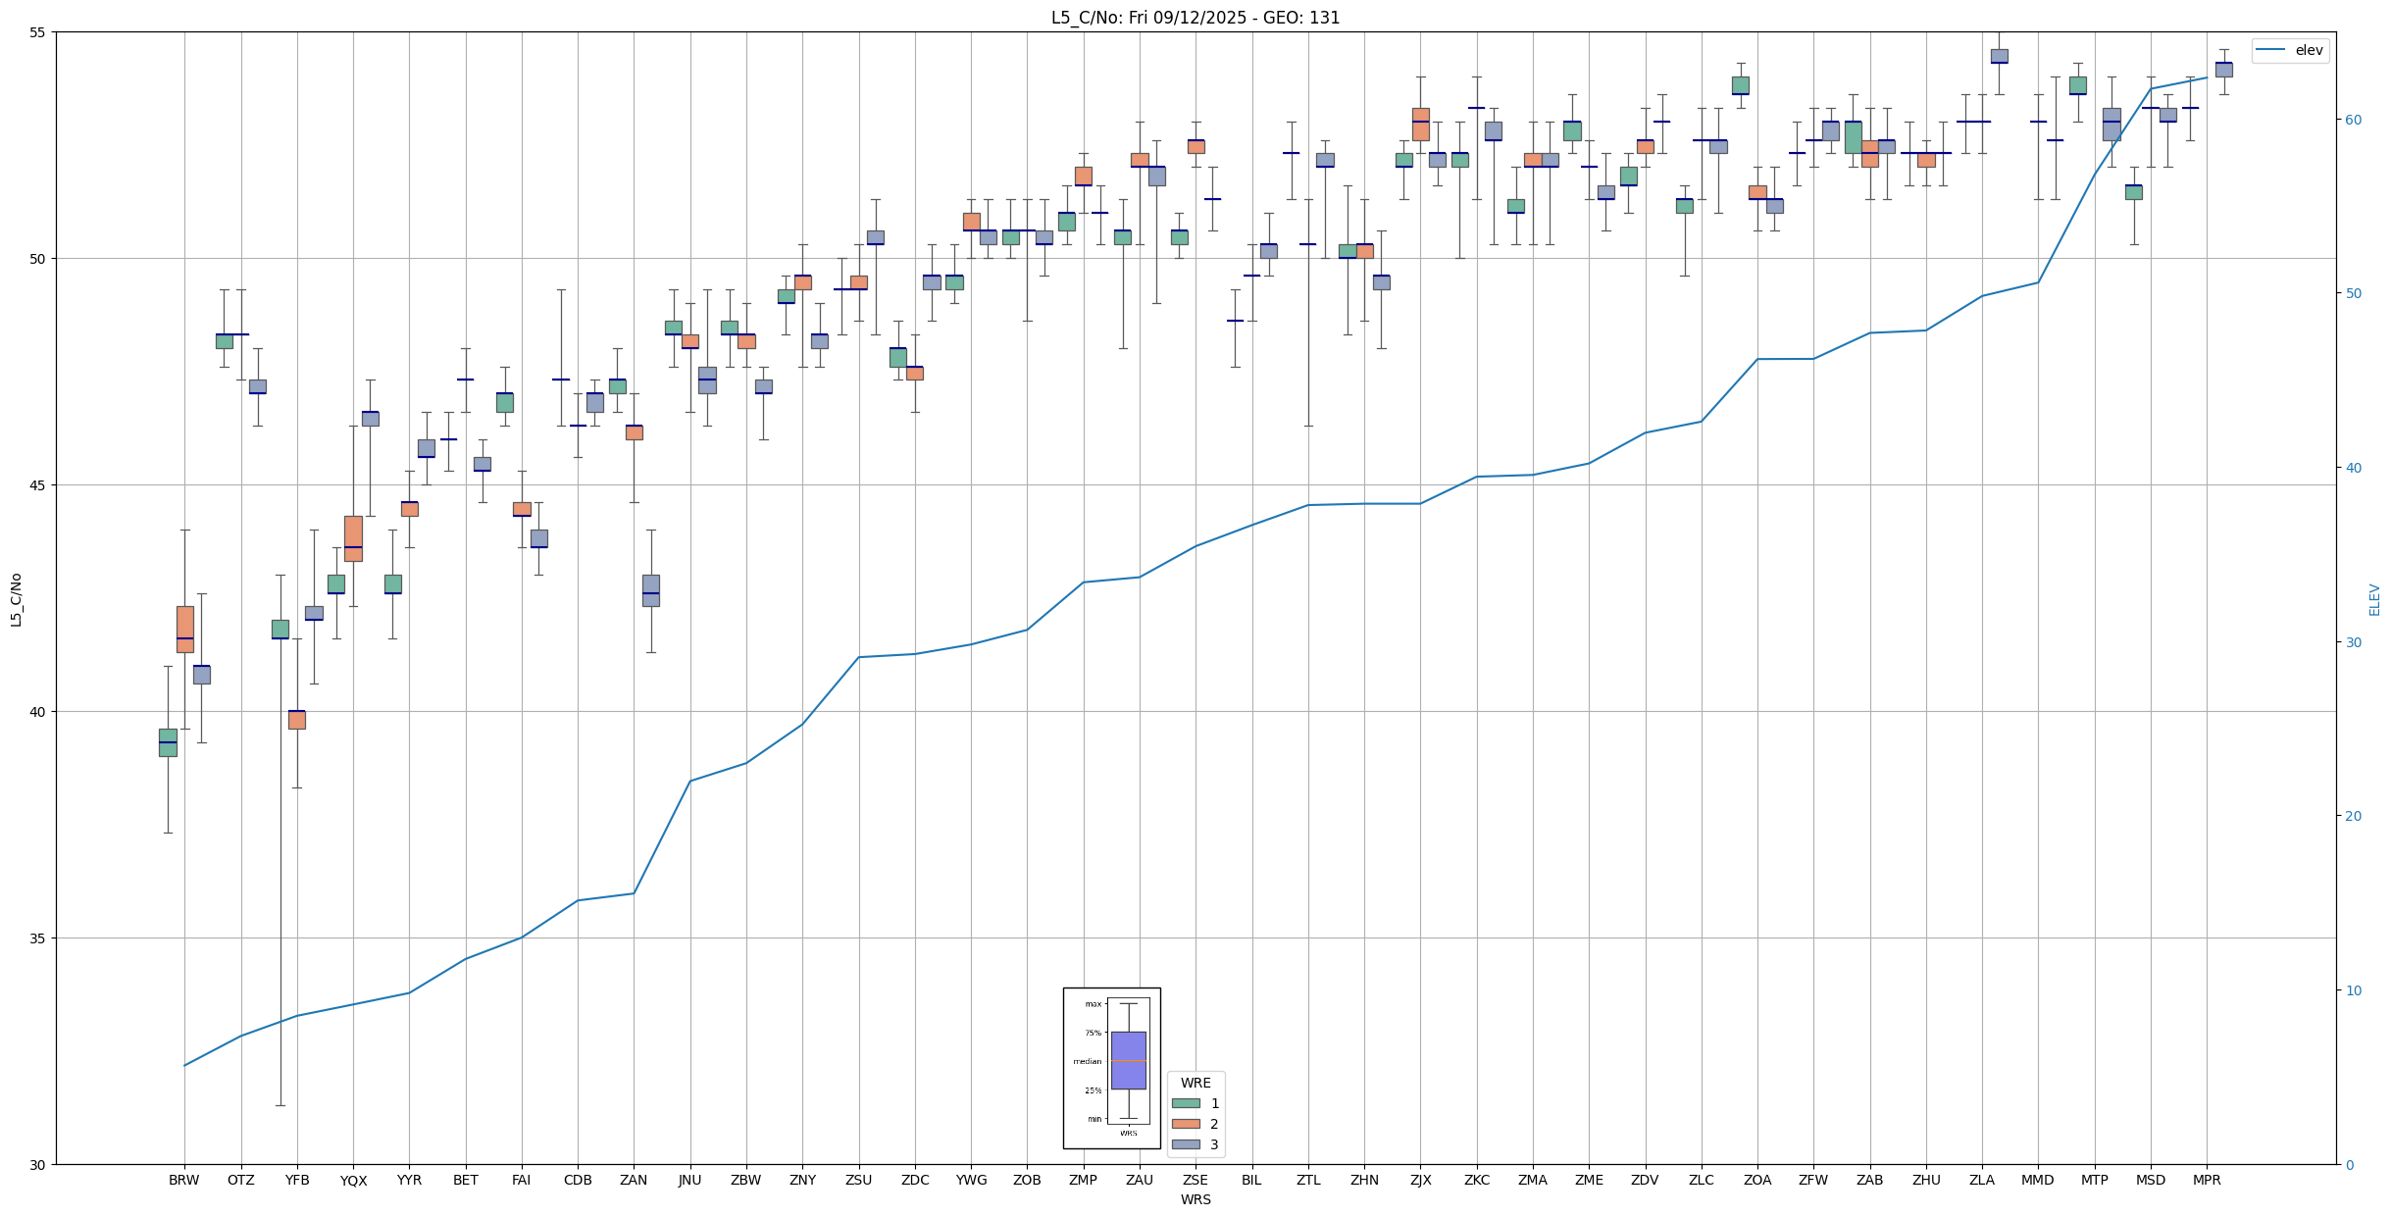2391x1216 pixels.
Task: Select the MPR station tick label
Action: coord(2207,1180)
